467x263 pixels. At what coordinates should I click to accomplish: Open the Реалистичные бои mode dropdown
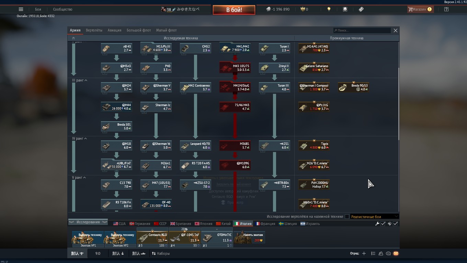coord(374,216)
